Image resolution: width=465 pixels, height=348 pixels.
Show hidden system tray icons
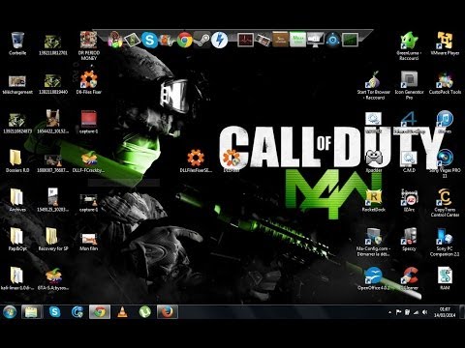(390, 312)
